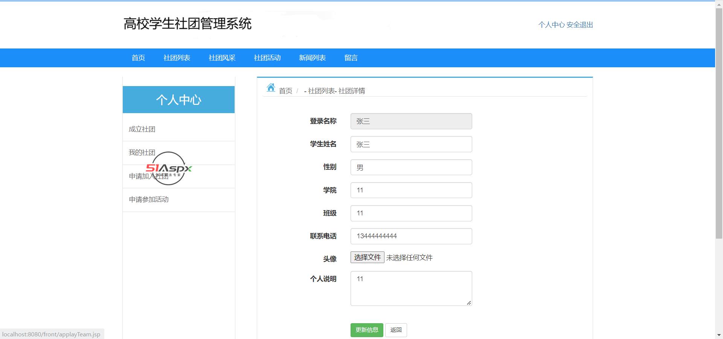The height and width of the screenshot is (339, 723).
Task: Focus the 学院 input field
Action: point(411,190)
